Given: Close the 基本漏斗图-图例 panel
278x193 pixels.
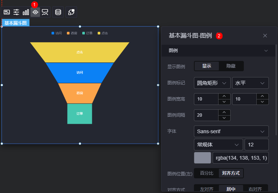Looking at the screenshot, I should point(265,36).
